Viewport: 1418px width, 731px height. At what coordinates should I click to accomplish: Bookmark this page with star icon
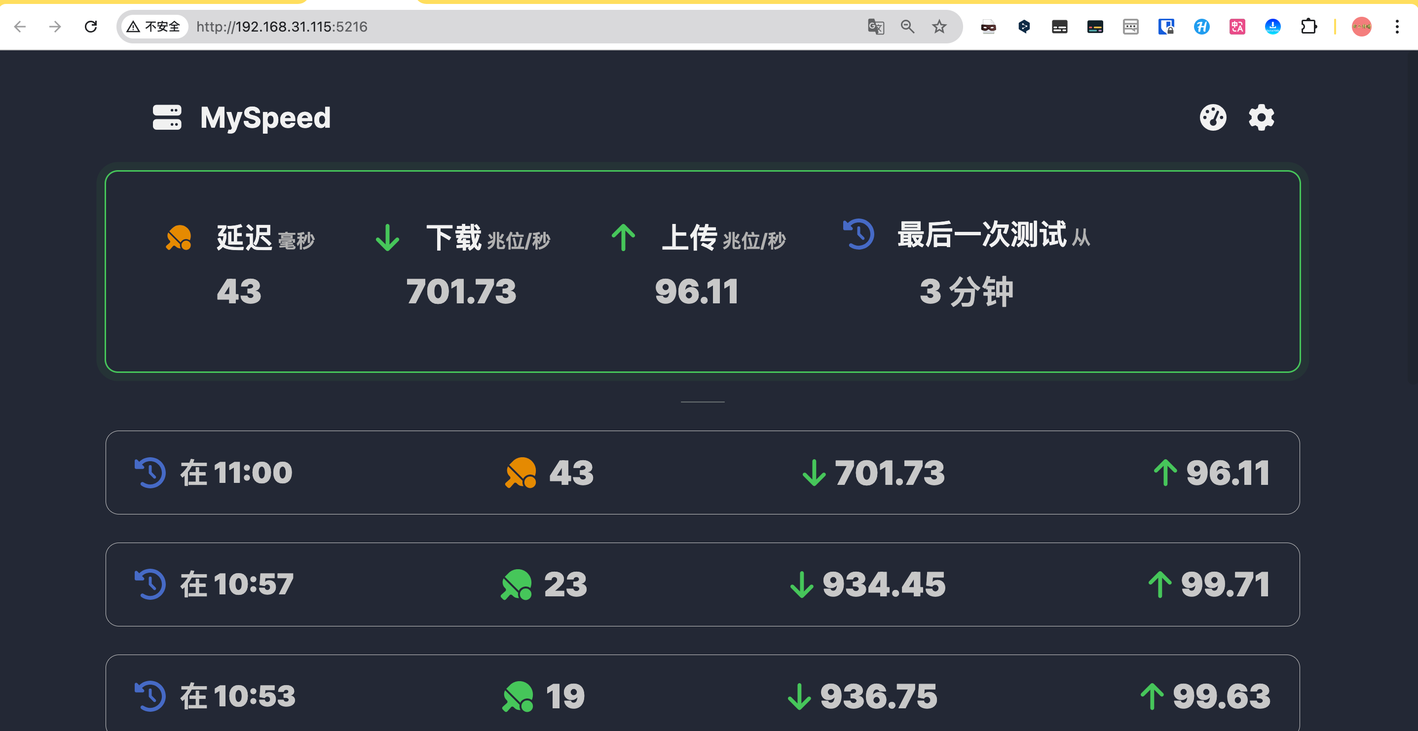point(939,27)
